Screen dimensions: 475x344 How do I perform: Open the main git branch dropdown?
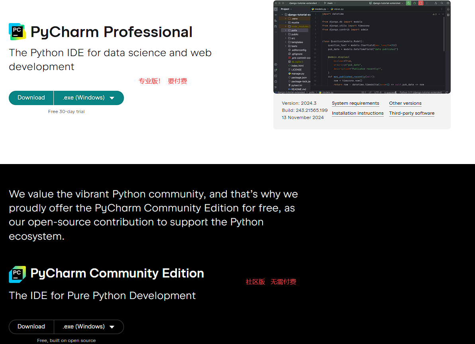330,3
